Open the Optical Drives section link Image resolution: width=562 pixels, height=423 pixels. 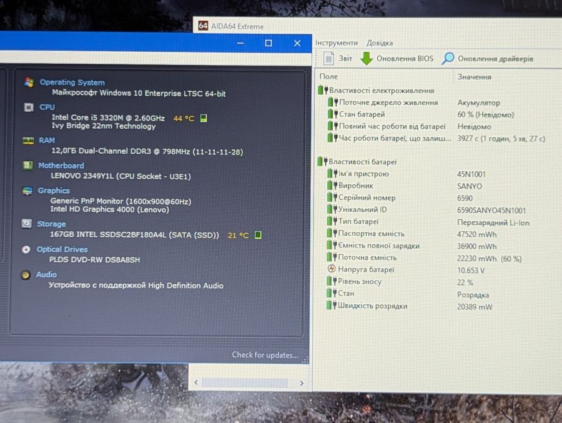coord(62,249)
